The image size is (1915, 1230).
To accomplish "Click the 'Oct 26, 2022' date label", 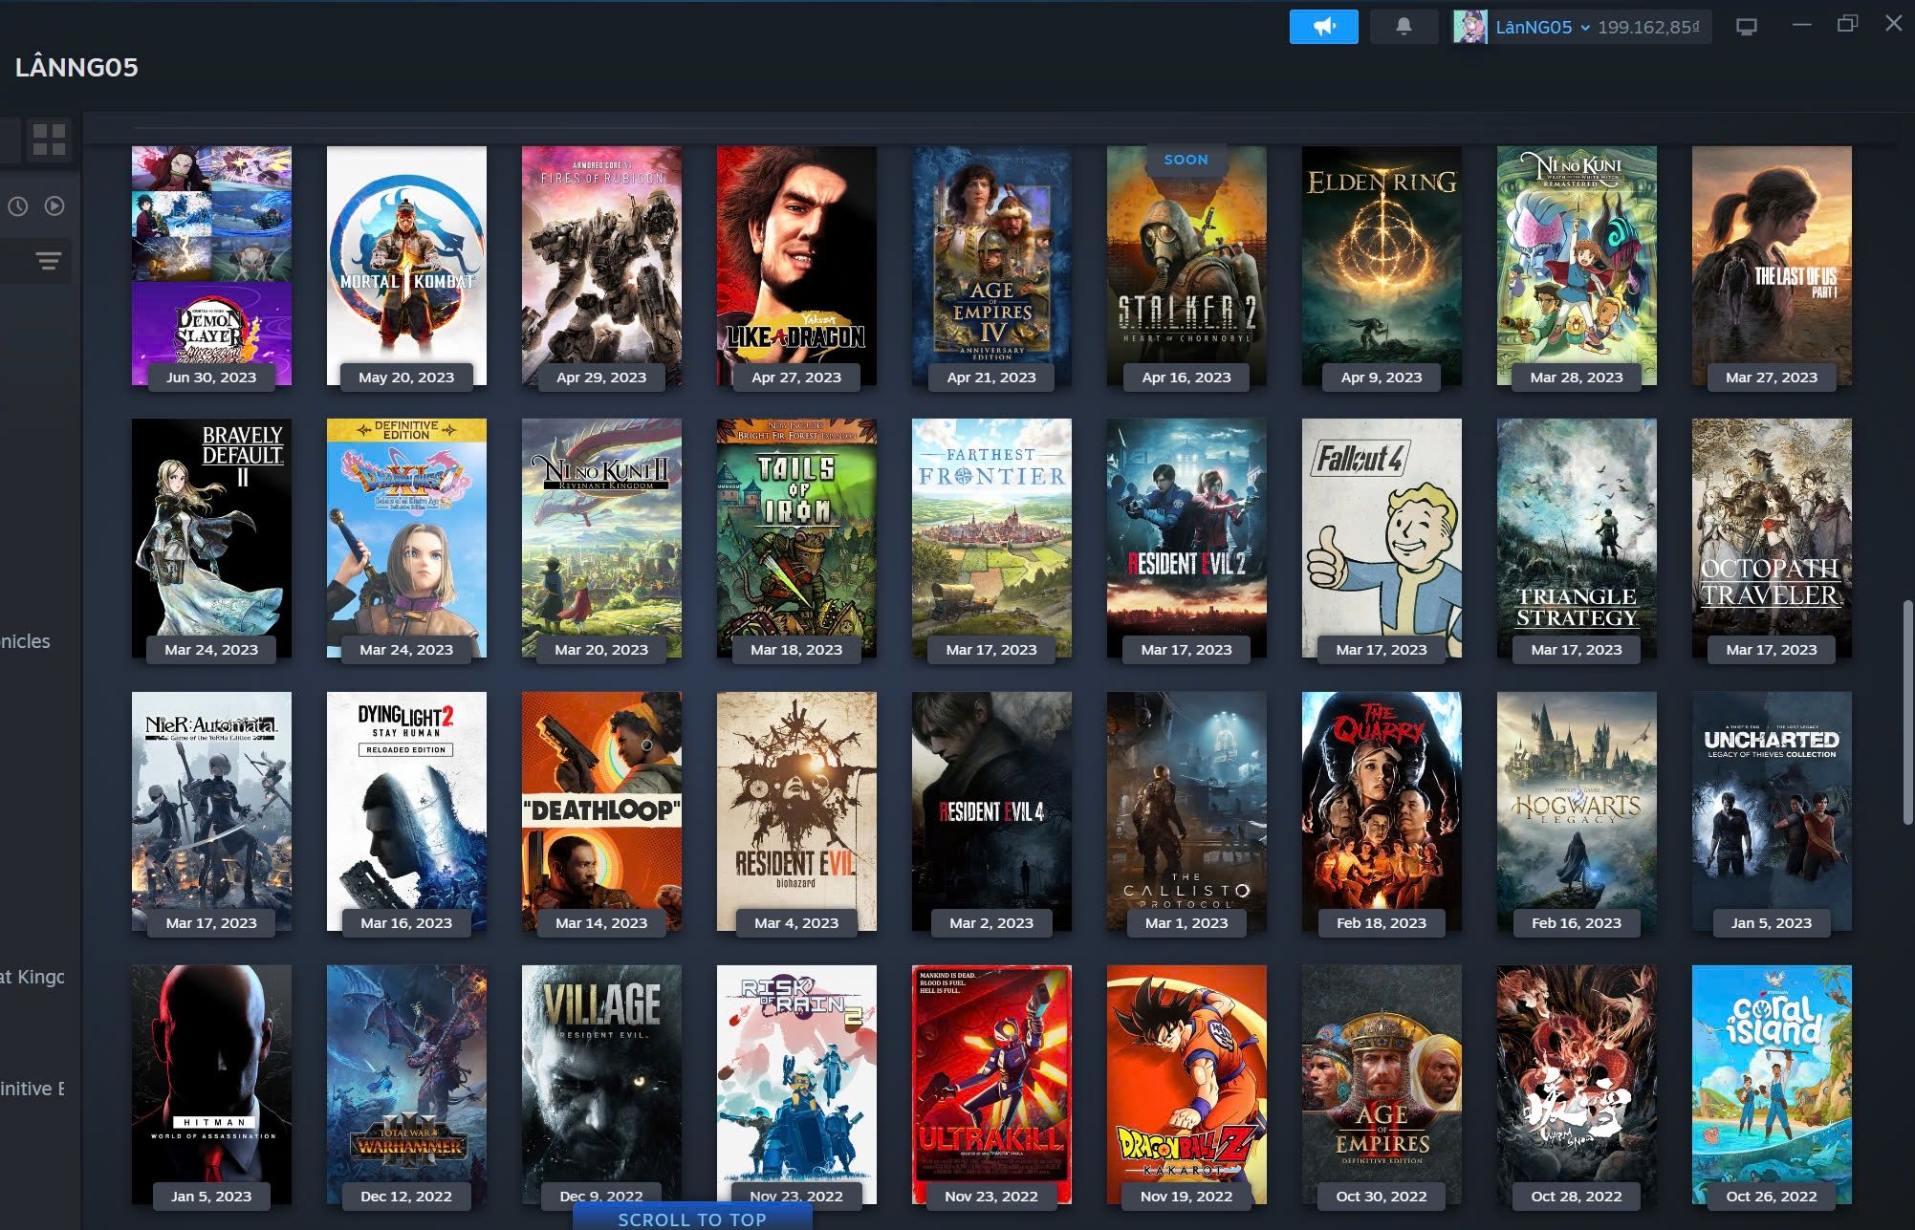I will (1772, 1196).
